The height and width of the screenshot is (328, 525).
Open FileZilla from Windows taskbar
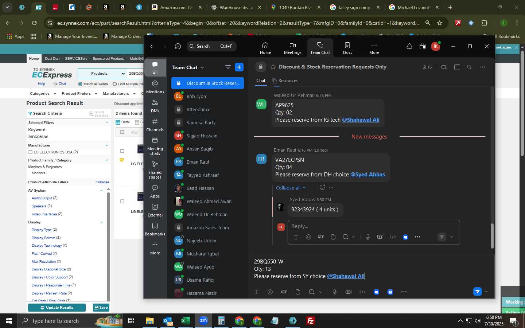[311, 321]
